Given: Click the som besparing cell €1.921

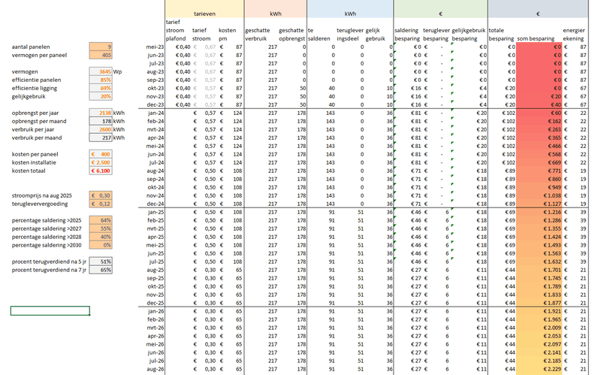Looking at the screenshot, I should [x=539, y=311].
